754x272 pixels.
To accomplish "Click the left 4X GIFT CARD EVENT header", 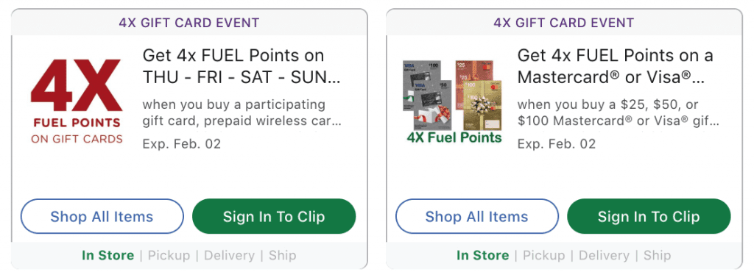I will (189, 23).
